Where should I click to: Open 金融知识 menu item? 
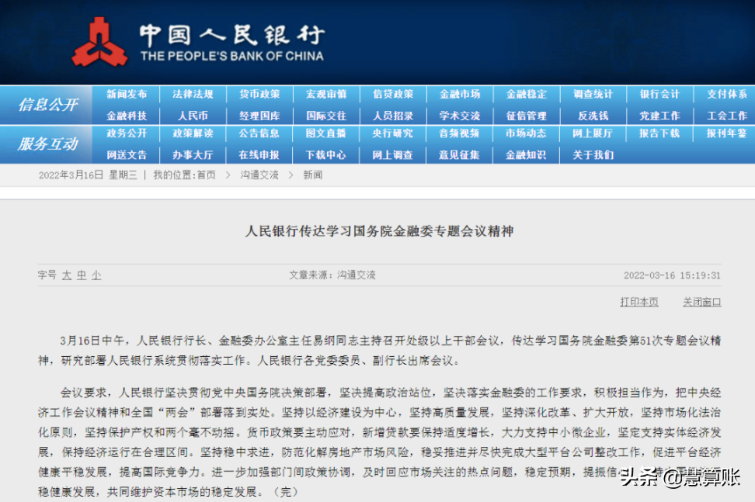click(x=527, y=155)
